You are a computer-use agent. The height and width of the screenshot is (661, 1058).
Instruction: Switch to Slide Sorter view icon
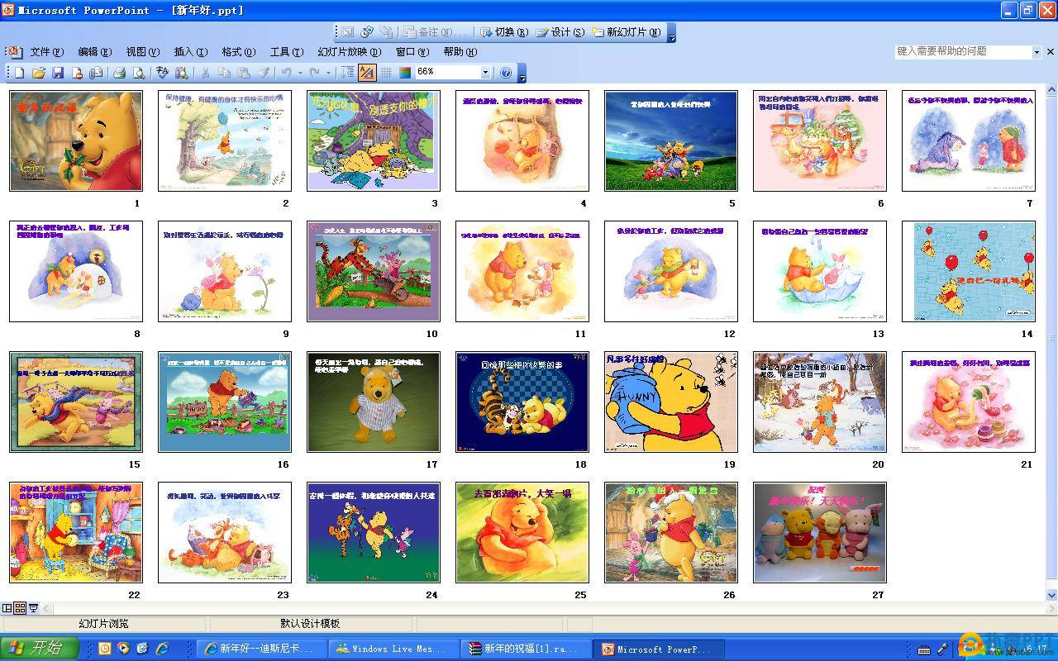click(21, 608)
